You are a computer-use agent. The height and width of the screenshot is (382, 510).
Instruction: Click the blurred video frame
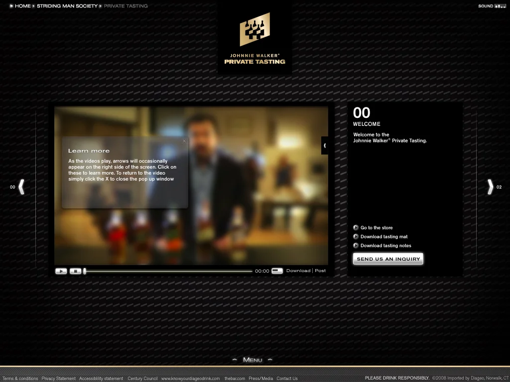191,186
